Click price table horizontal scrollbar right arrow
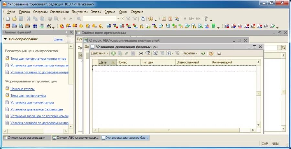The image size is (291, 149). click(253, 130)
